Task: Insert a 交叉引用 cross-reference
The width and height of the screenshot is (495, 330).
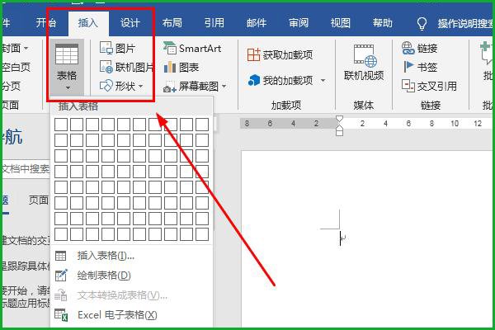Action: tap(429, 86)
